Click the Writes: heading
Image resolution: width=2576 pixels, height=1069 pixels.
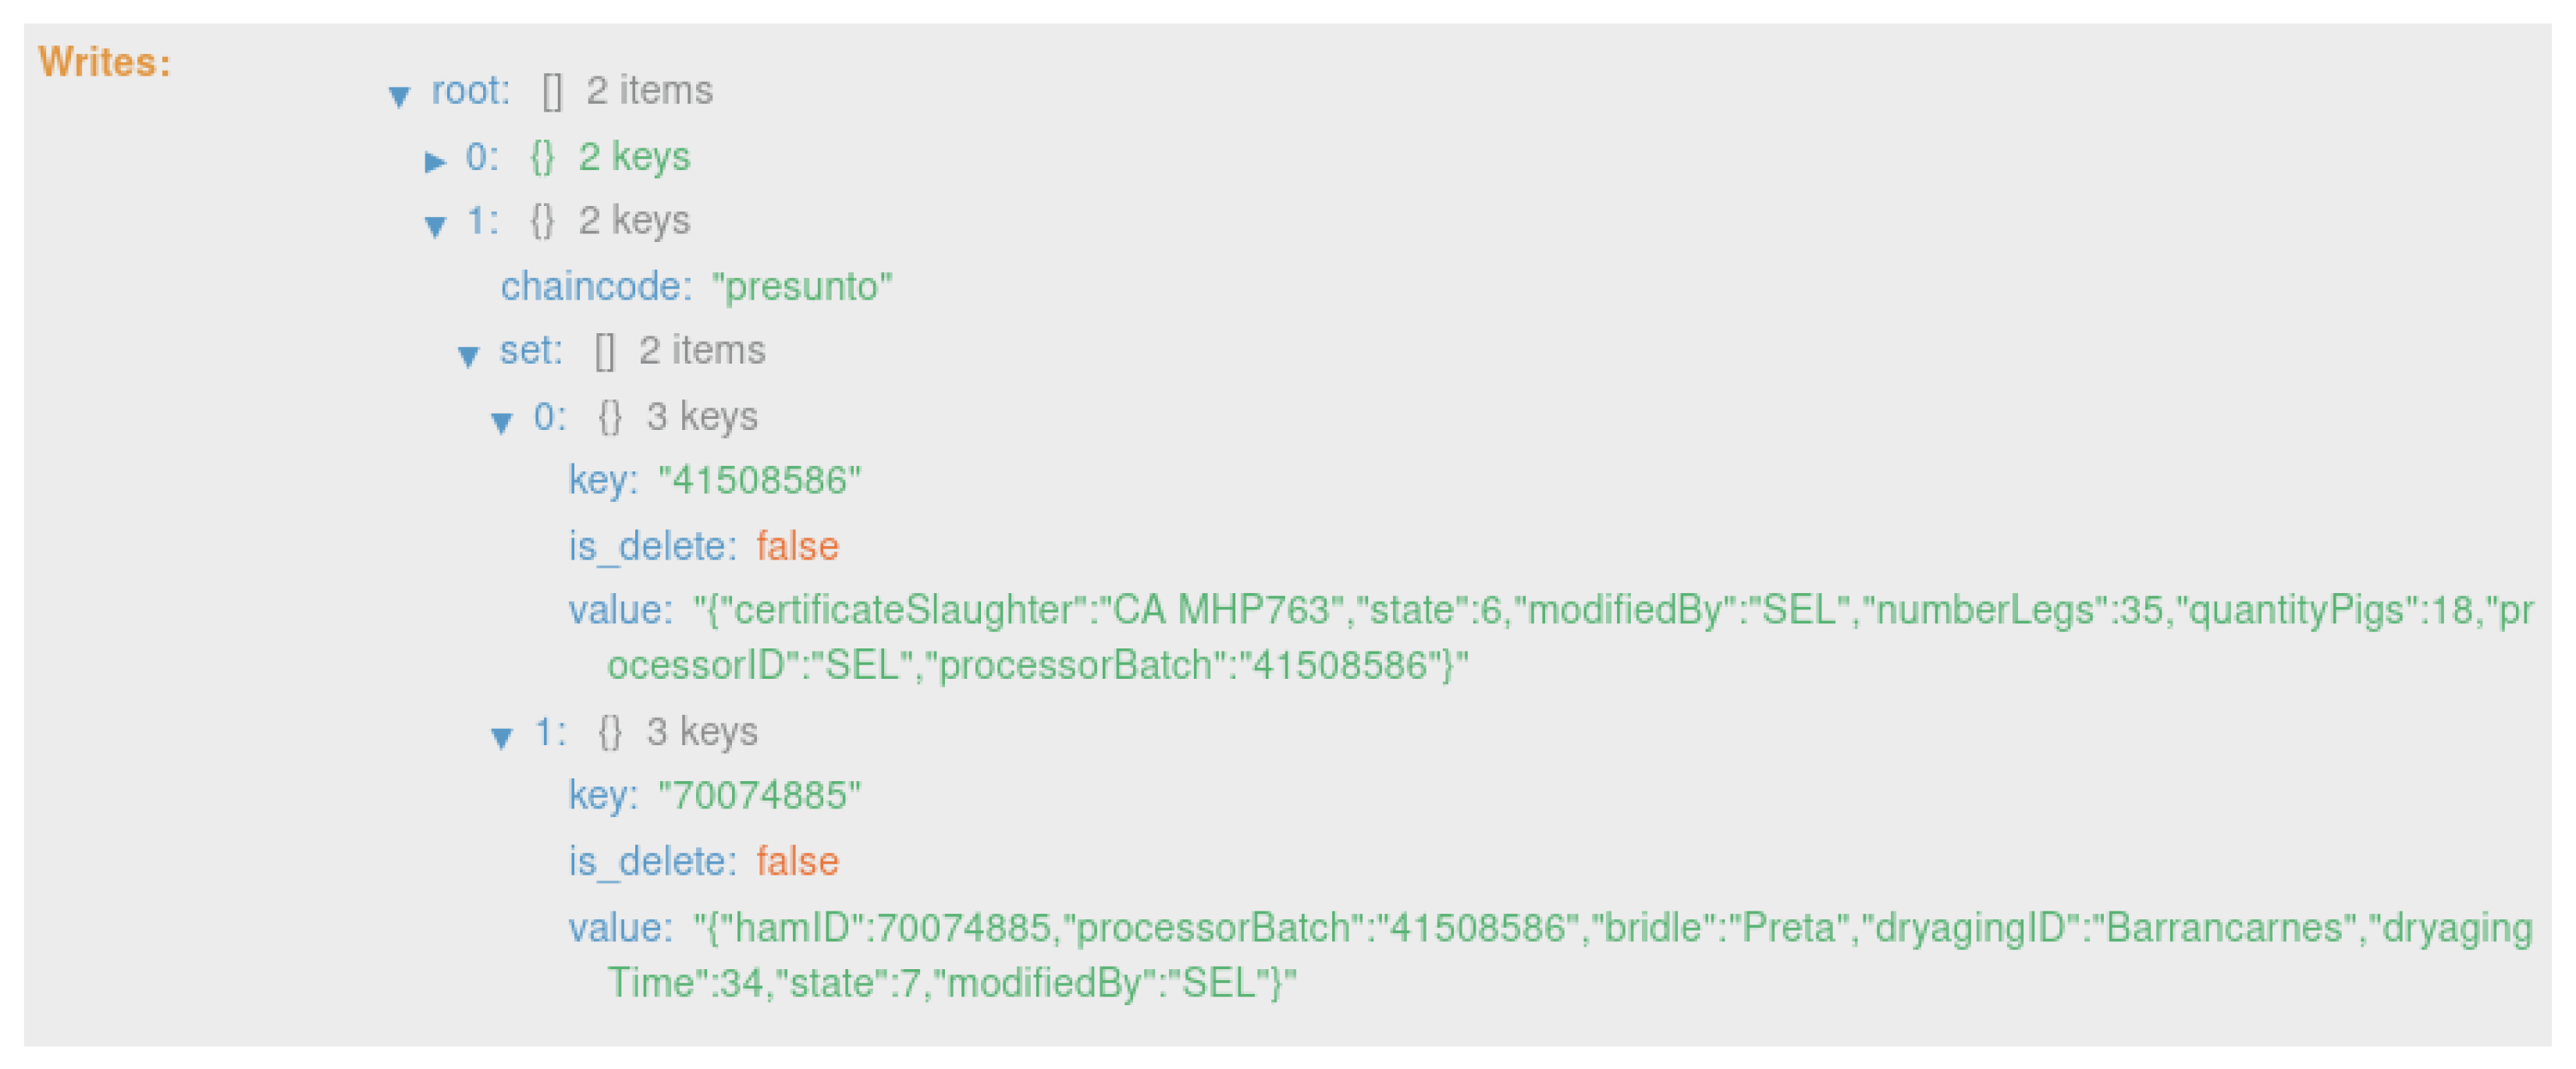coord(104,62)
